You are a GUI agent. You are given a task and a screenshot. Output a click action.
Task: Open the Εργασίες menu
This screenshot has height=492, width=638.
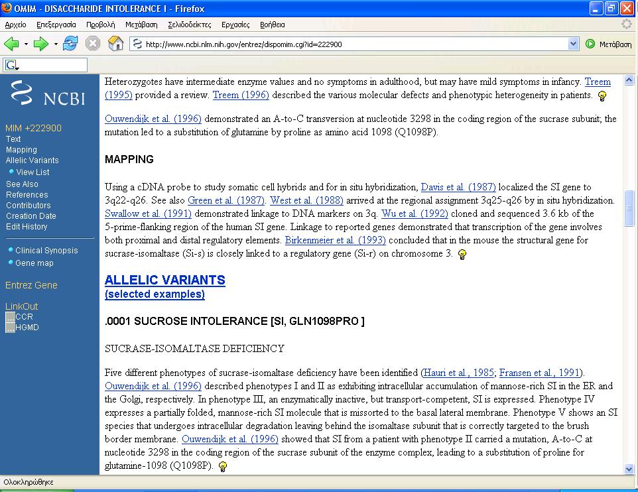235,25
